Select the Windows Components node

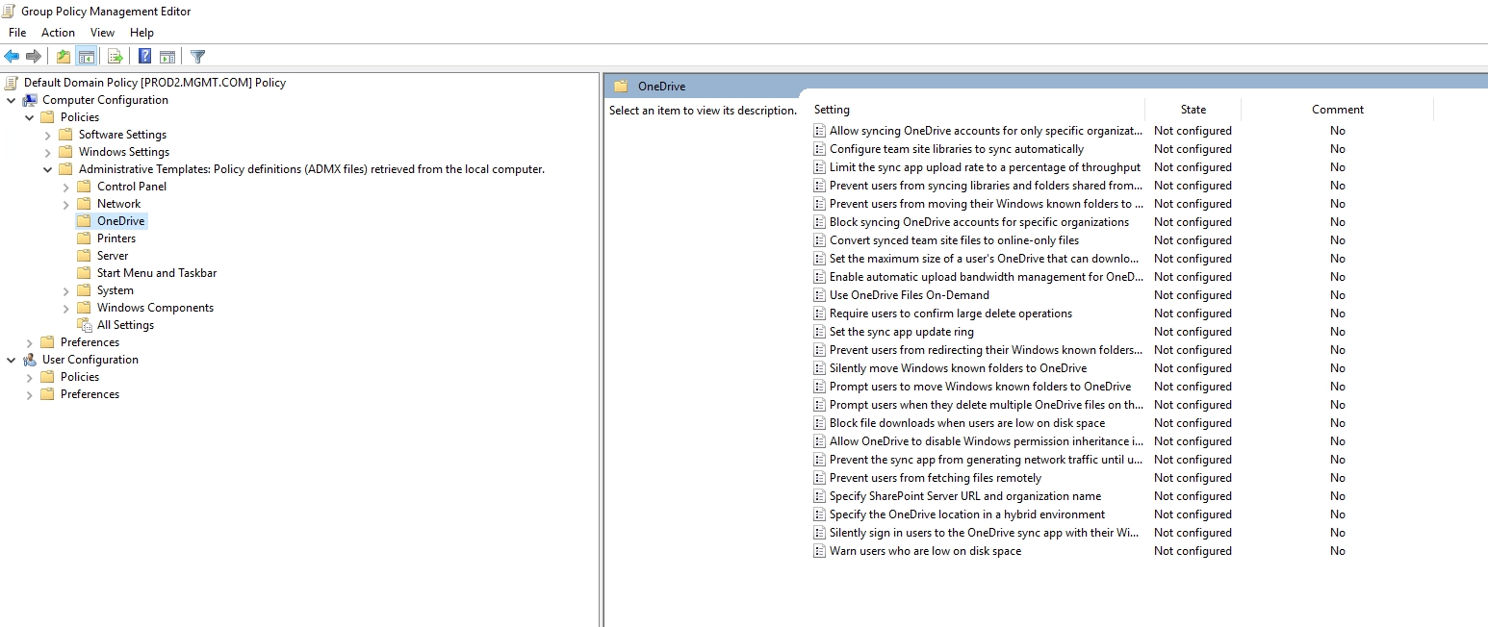[154, 307]
